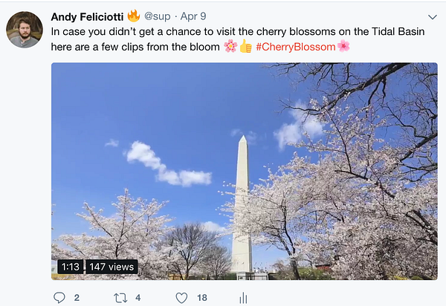Click the 1:13 video duration badge

click(x=69, y=267)
